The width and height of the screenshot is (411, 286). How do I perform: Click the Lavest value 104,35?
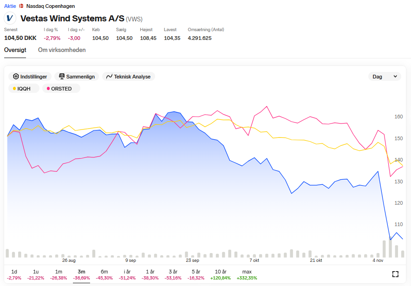[172, 38]
